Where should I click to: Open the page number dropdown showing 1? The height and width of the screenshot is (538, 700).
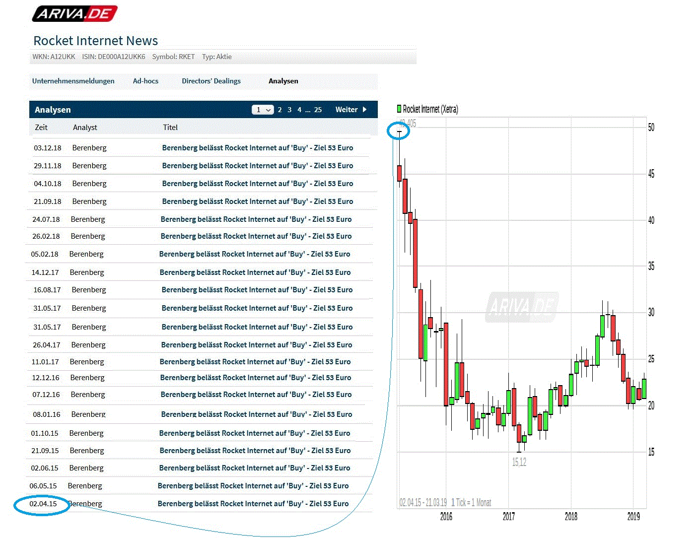263,109
